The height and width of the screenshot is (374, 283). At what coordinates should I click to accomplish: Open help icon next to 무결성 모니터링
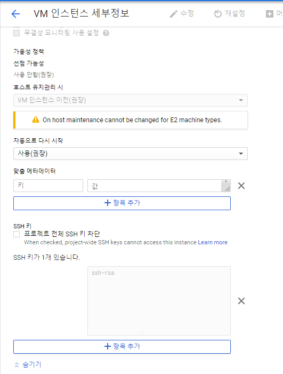[x=106, y=33]
